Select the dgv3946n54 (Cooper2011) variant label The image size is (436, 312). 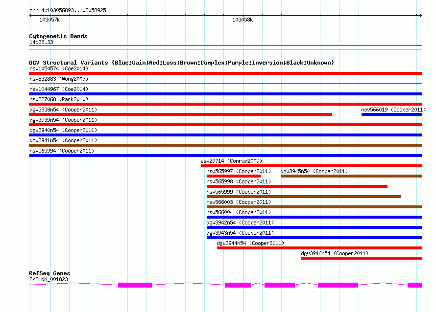[x=335, y=253]
